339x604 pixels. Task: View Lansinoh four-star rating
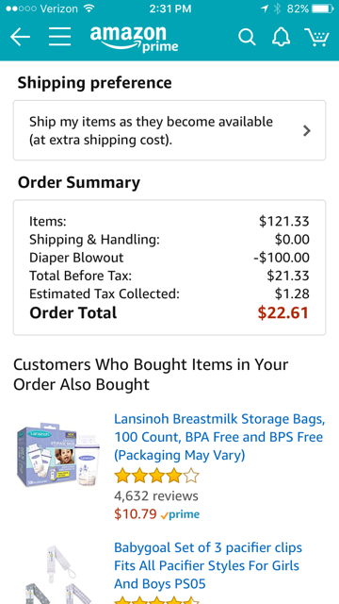click(156, 476)
